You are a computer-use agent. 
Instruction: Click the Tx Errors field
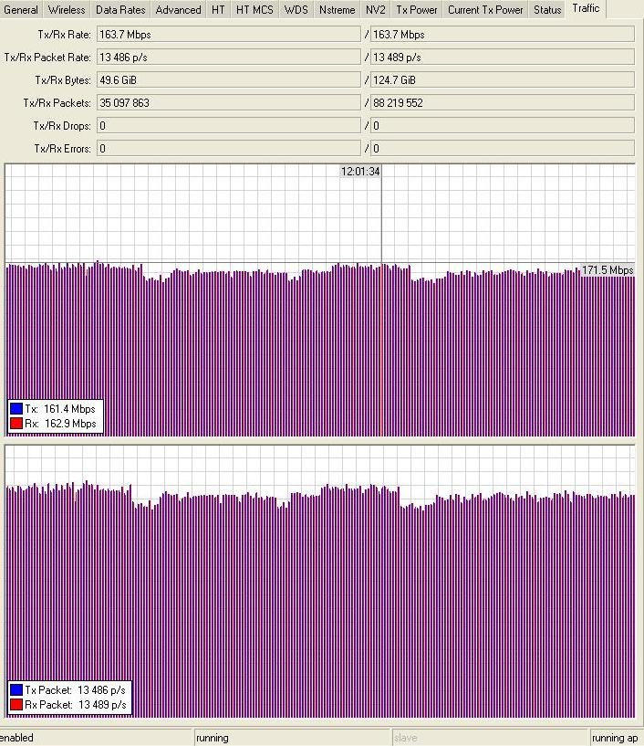[x=229, y=149]
